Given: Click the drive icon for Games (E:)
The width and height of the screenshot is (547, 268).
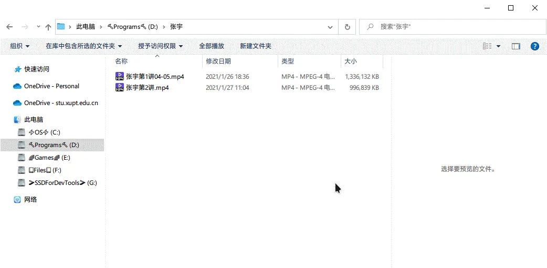Looking at the screenshot, I should tap(22, 158).
